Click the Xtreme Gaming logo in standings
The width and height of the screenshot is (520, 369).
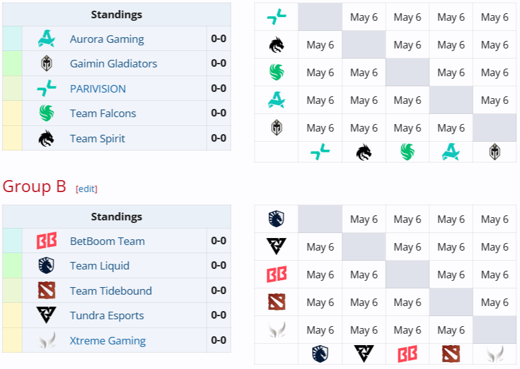coord(46,341)
